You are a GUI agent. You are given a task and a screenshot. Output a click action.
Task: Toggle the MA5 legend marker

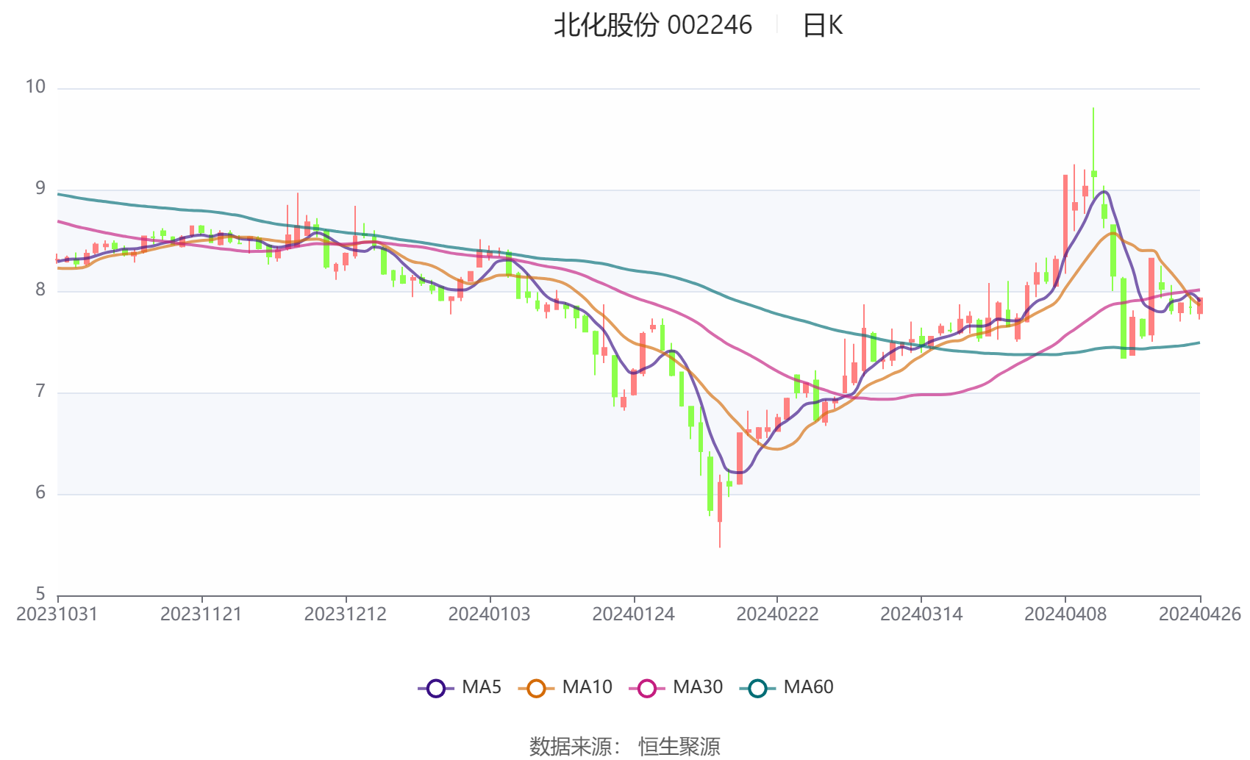tap(436, 688)
